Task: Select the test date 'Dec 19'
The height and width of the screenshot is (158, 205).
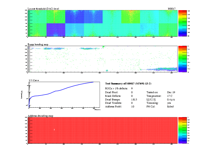Action: [x=171, y=92]
